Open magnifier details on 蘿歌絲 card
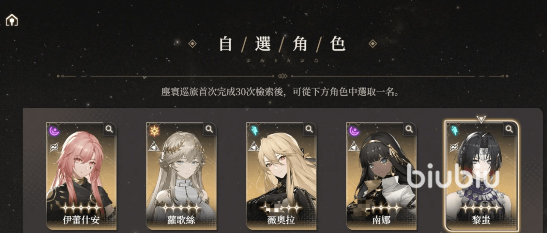 (209, 129)
